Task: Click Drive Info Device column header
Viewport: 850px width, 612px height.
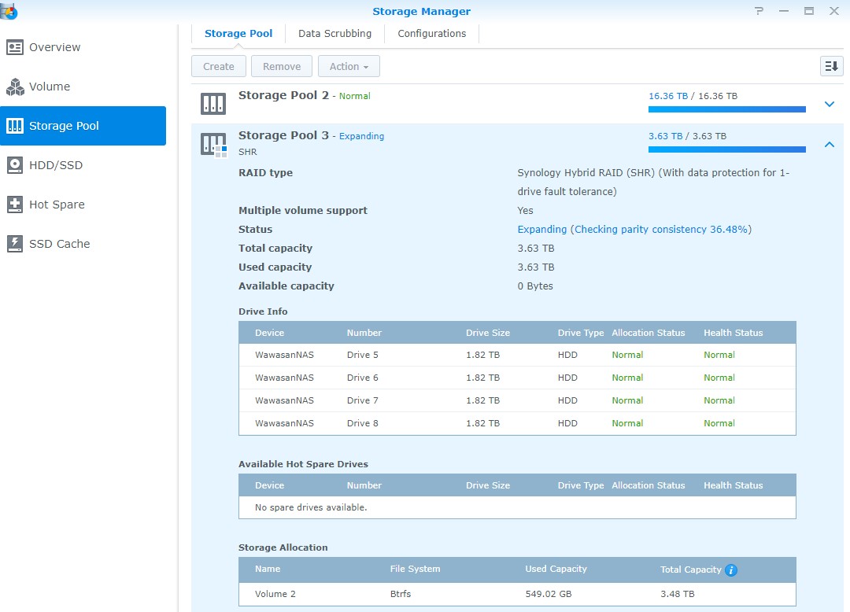Action: pos(269,333)
